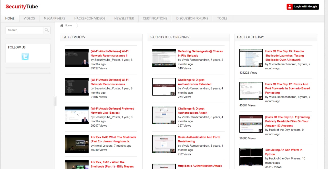This screenshot has width=328, height=169.
Task: Open the TOOLS menu tab
Action: pyautogui.click(x=222, y=18)
